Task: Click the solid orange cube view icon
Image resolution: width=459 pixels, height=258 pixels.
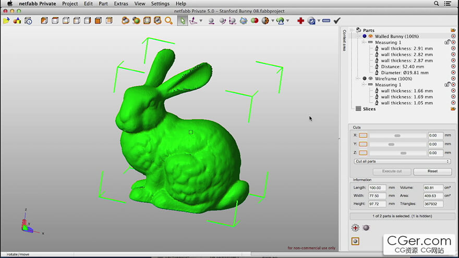Action: pyautogui.click(x=98, y=21)
